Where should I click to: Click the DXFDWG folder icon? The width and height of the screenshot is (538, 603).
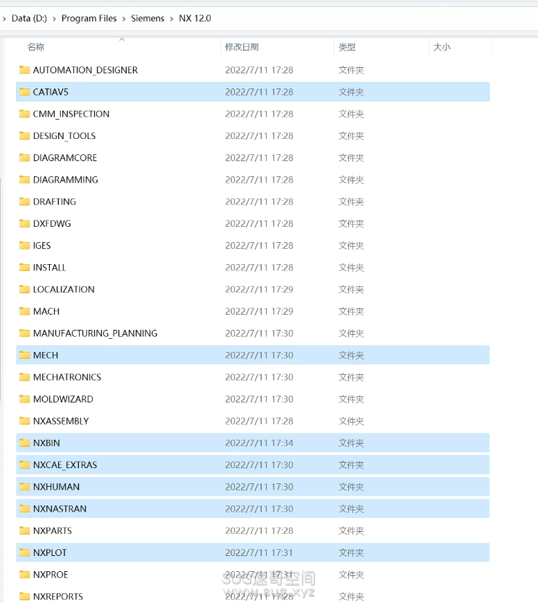click(x=25, y=223)
